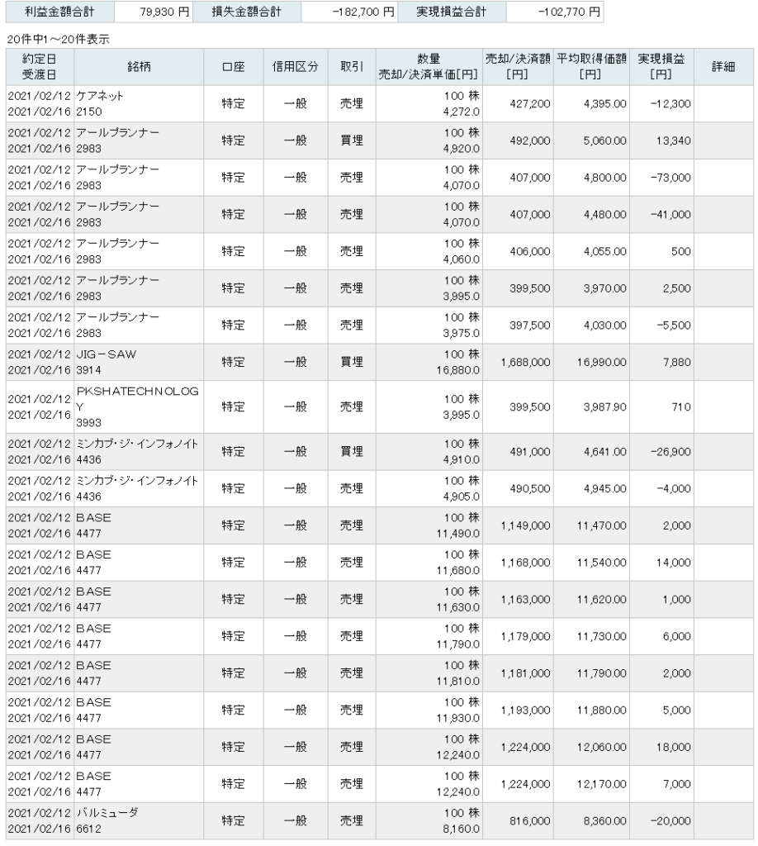Click the 11,880.00 average acquisition price
The height and width of the screenshot is (846, 758).
point(602,710)
